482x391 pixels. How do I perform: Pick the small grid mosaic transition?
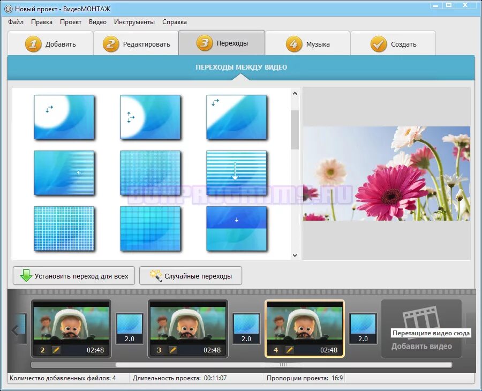pos(64,228)
